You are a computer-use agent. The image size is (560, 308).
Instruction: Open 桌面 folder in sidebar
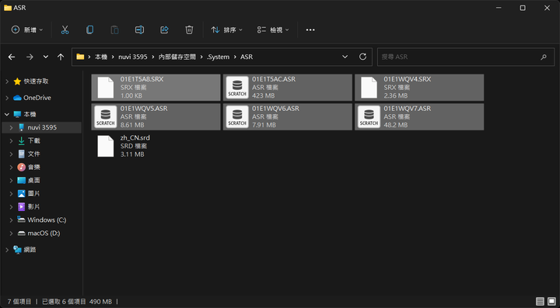click(x=34, y=180)
